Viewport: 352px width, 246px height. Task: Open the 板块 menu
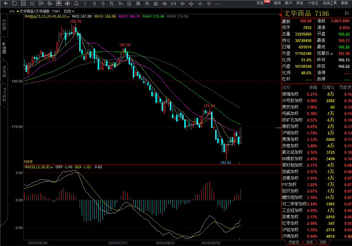pos(278,3)
